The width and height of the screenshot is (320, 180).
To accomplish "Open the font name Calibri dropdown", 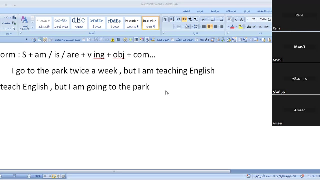I will [258, 19].
